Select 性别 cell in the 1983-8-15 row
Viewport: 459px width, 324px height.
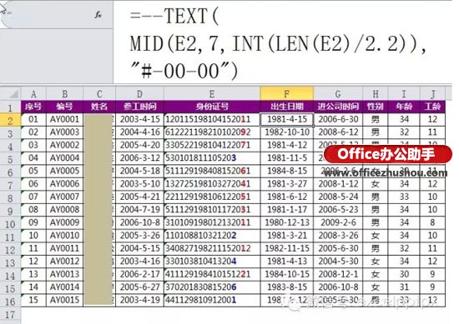376,287
